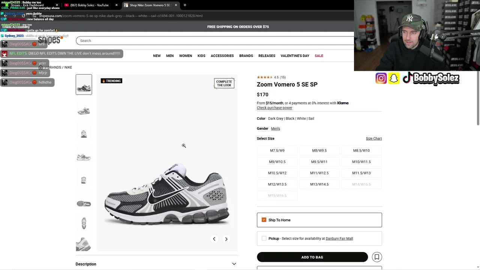Click NIKE breadcrumb link
The height and width of the screenshot is (270, 480).
tap(68, 67)
